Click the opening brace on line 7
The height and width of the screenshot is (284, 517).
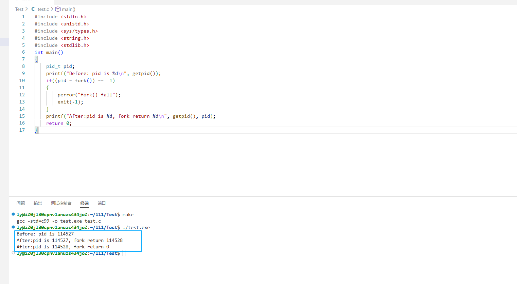click(36, 59)
